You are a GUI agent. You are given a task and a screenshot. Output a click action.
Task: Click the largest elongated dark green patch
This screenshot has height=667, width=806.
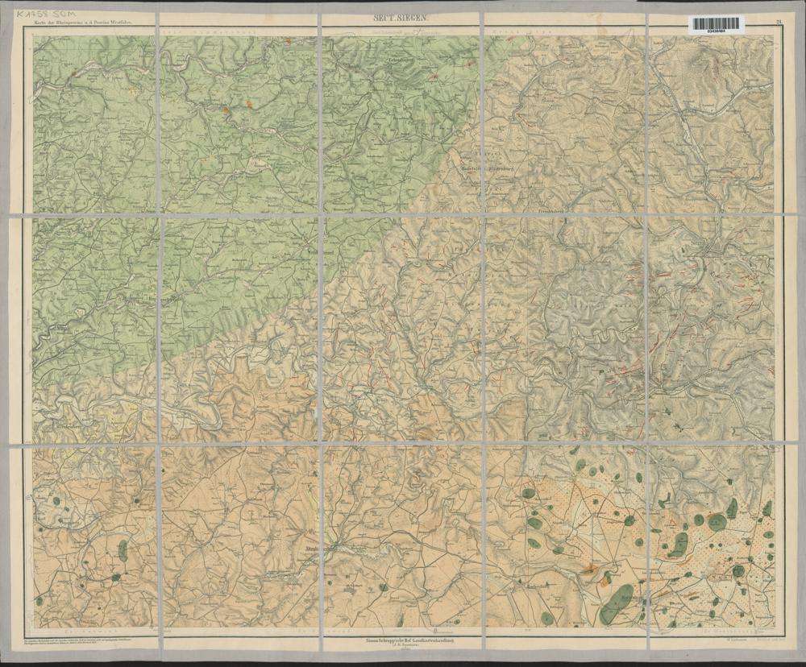(x=617, y=603)
